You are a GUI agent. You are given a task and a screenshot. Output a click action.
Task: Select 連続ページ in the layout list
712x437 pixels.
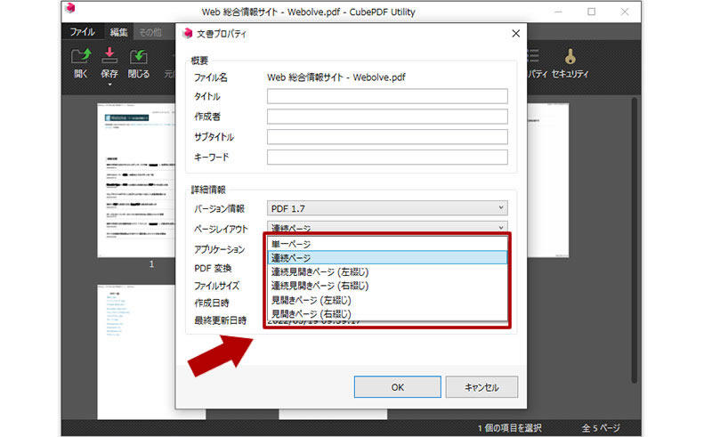click(x=387, y=257)
